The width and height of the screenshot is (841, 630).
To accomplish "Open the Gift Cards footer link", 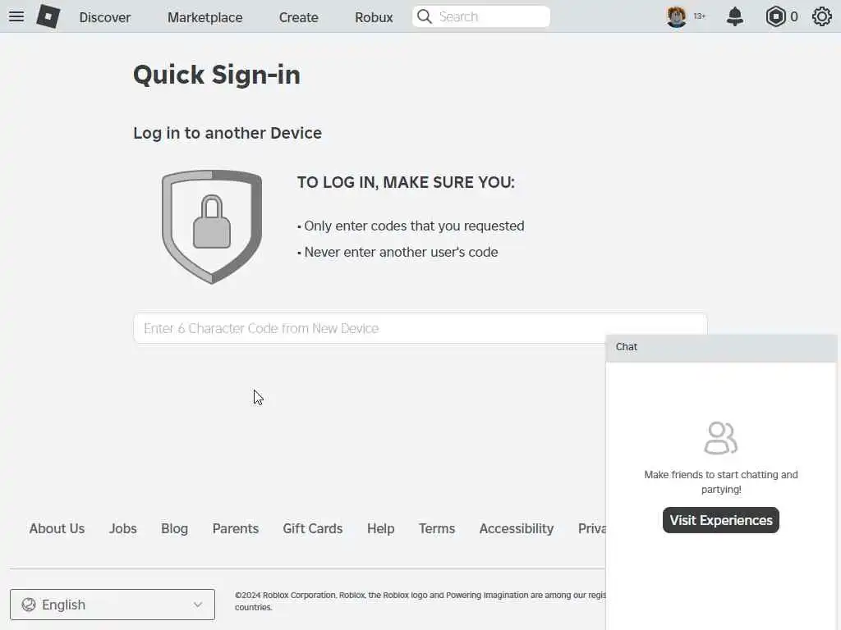I will (313, 529).
